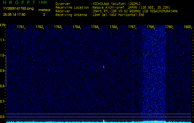Screen dimensions: 194x123
Task: Click the 1.0 frequency axis label
Action: pos(2,55)
